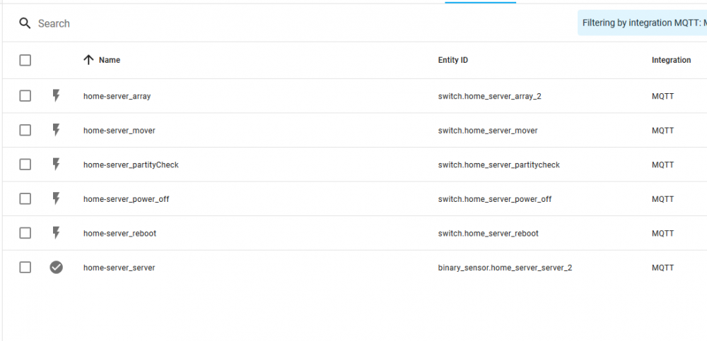Sort by the Entity ID column header
The image size is (707, 341).
tap(452, 60)
